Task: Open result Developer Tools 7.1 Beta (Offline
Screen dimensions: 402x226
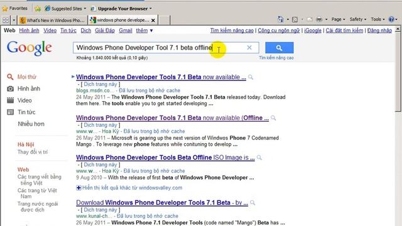Action: tap(172, 118)
